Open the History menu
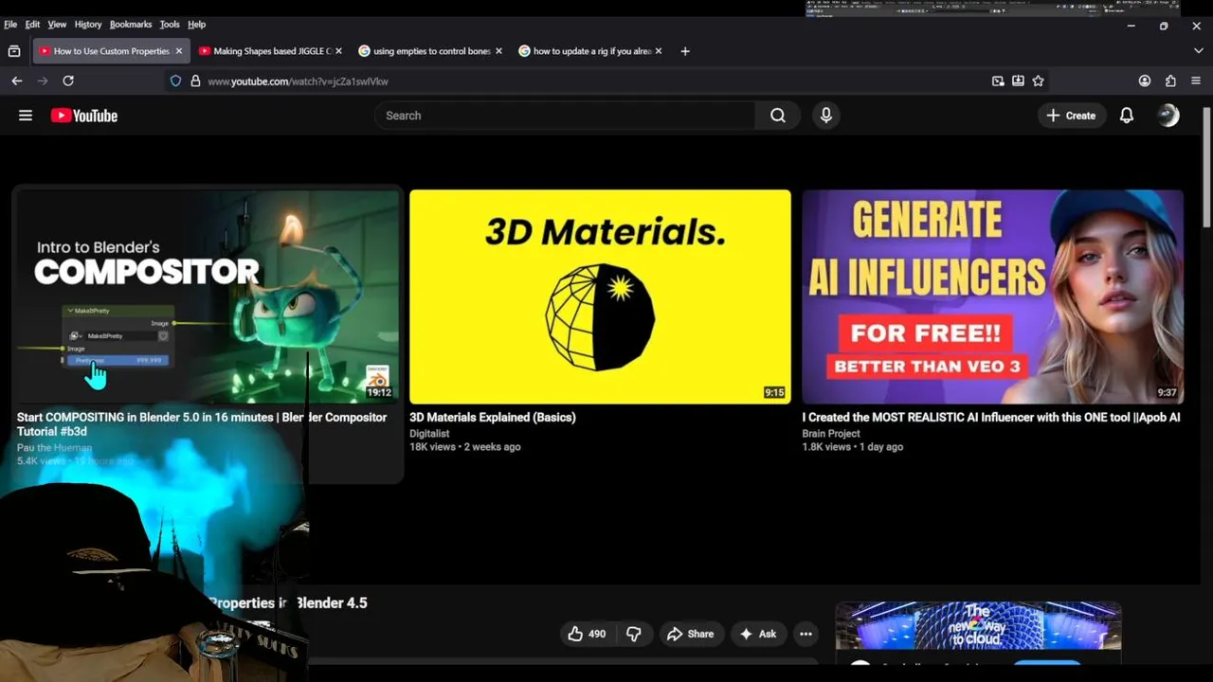 pyautogui.click(x=88, y=24)
